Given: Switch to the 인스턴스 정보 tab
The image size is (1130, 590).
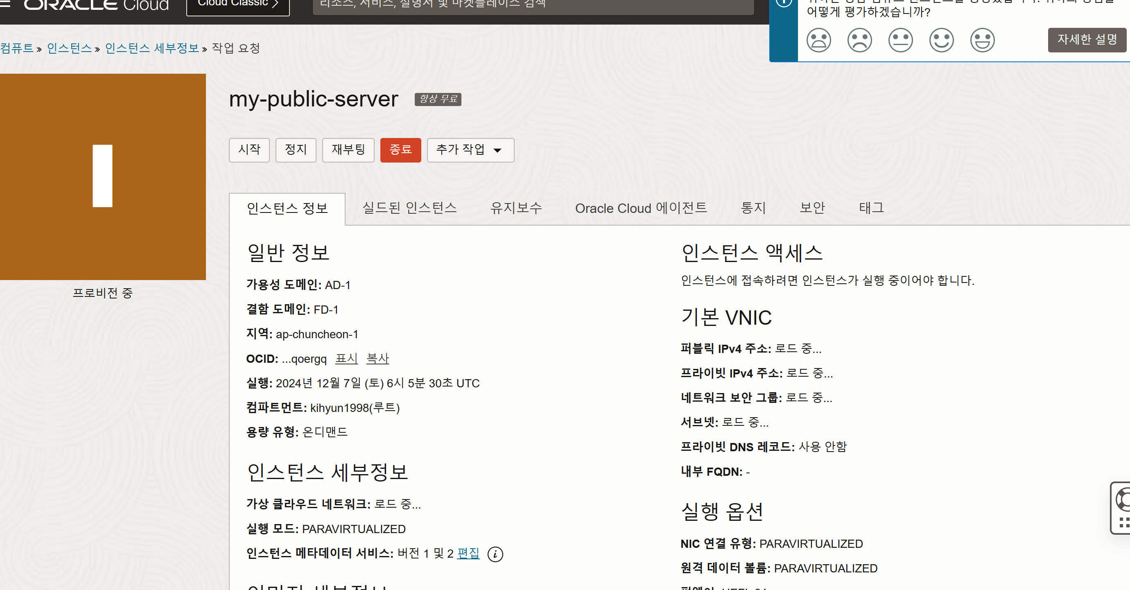Looking at the screenshot, I should point(287,208).
